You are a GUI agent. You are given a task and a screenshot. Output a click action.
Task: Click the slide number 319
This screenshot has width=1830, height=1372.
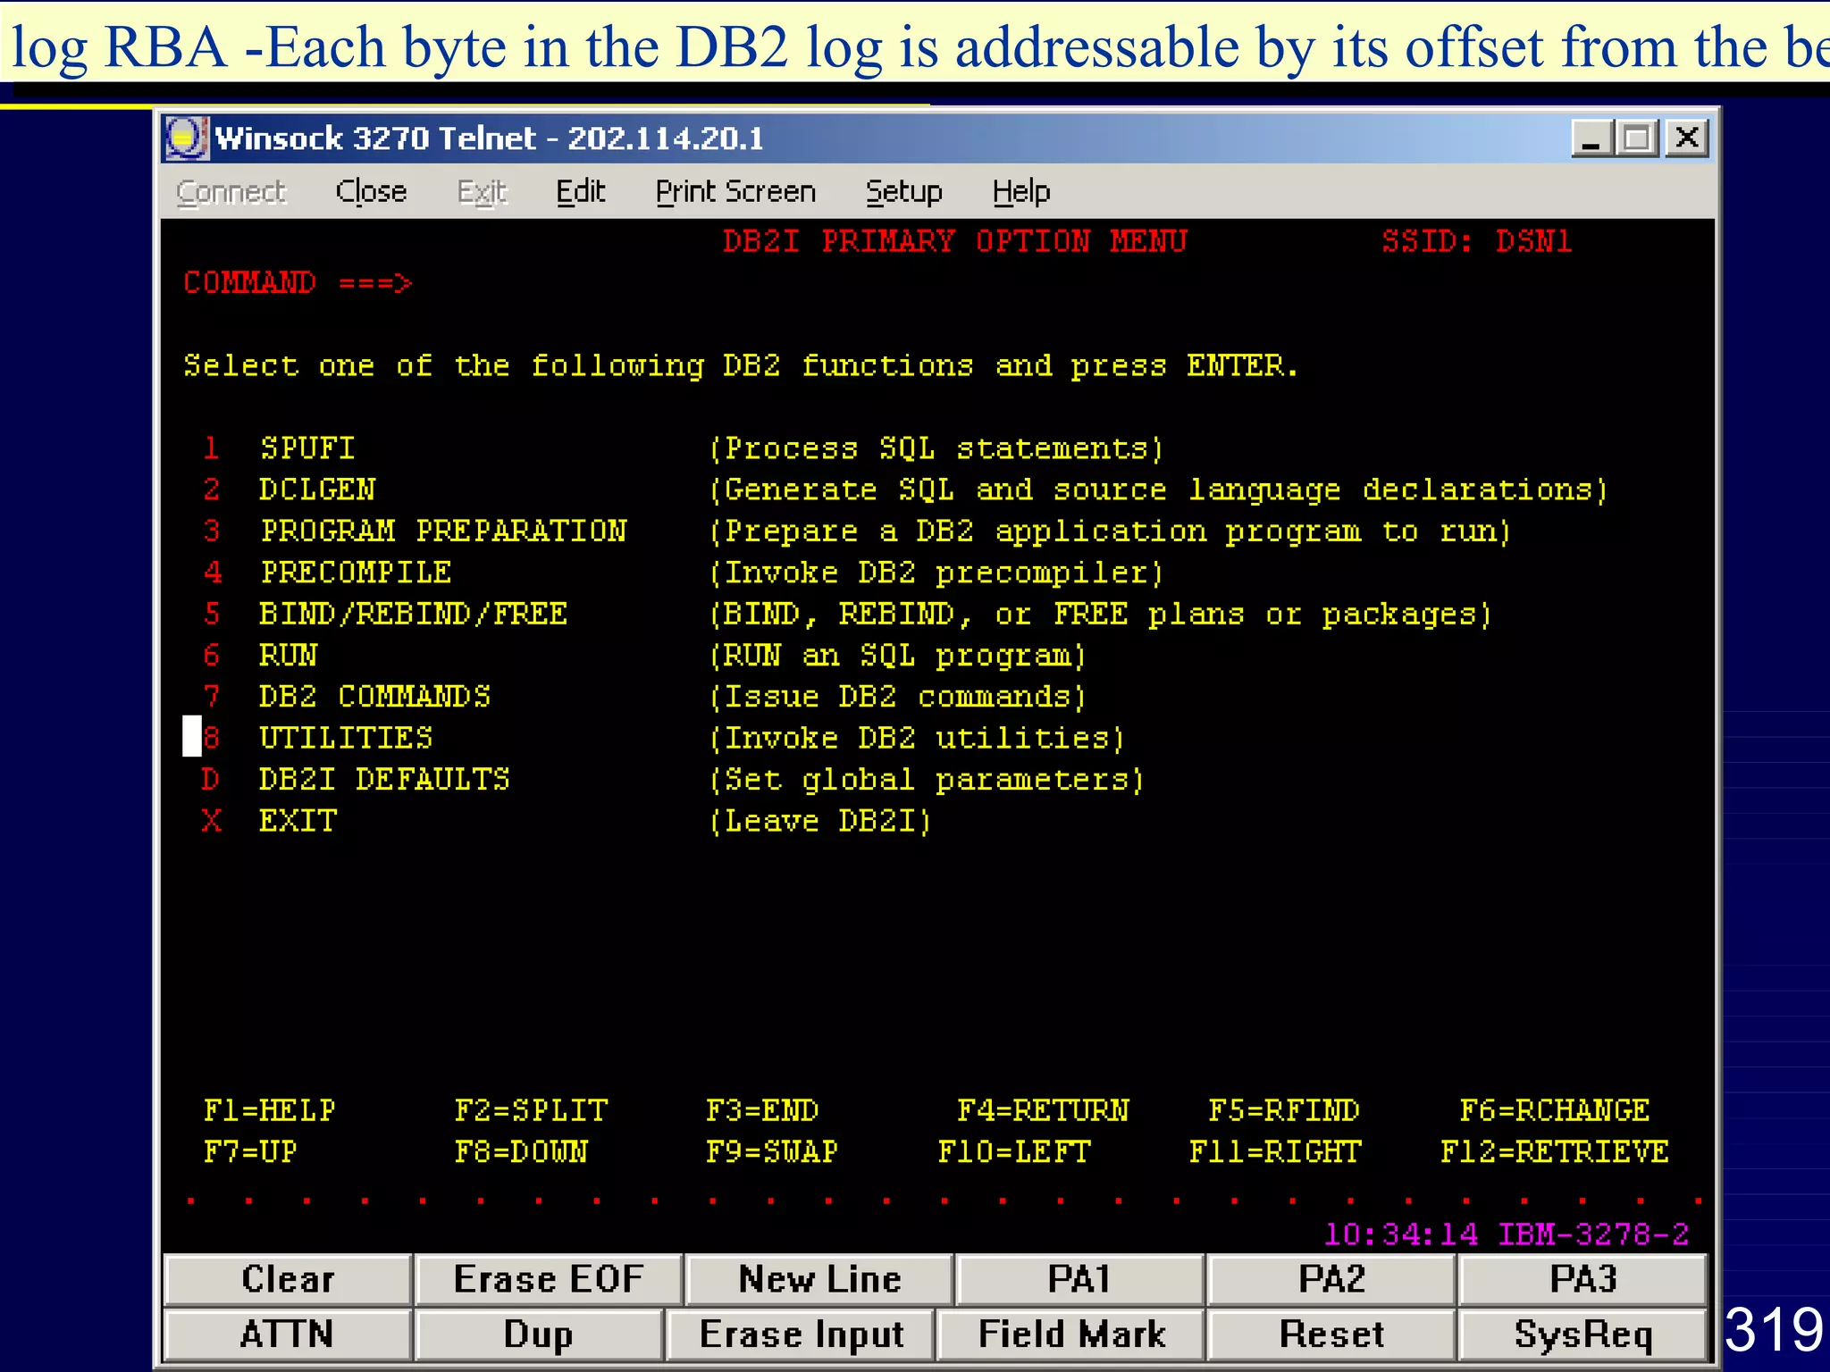tap(1774, 1329)
